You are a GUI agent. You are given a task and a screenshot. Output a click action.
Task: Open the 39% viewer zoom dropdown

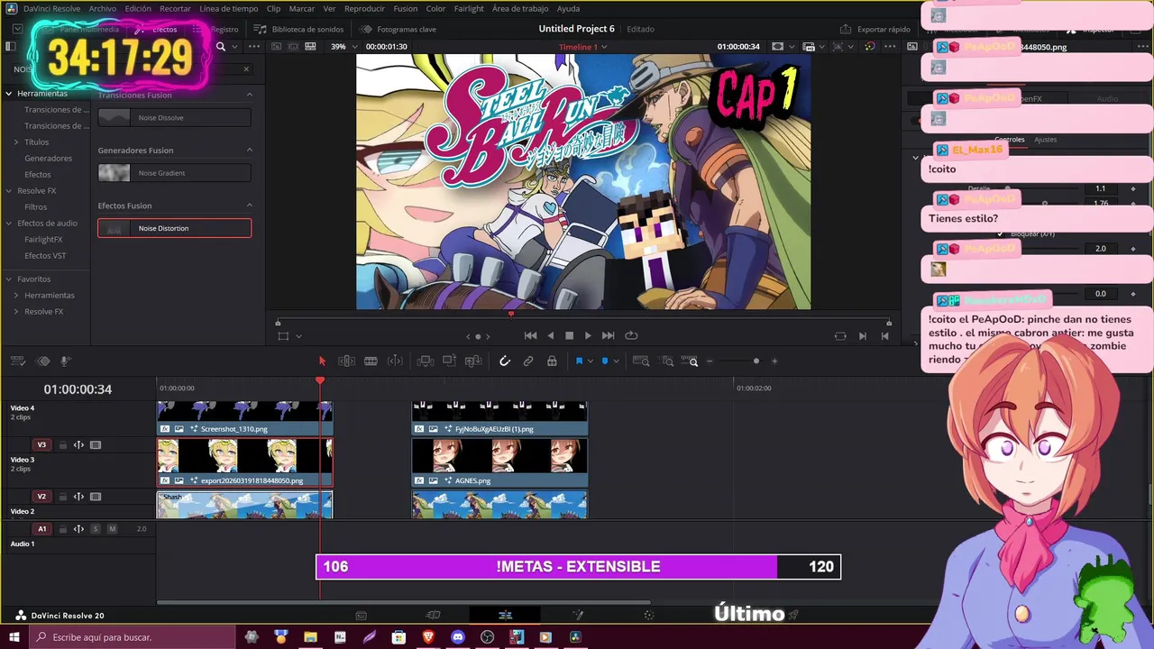[x=343, y=47]
